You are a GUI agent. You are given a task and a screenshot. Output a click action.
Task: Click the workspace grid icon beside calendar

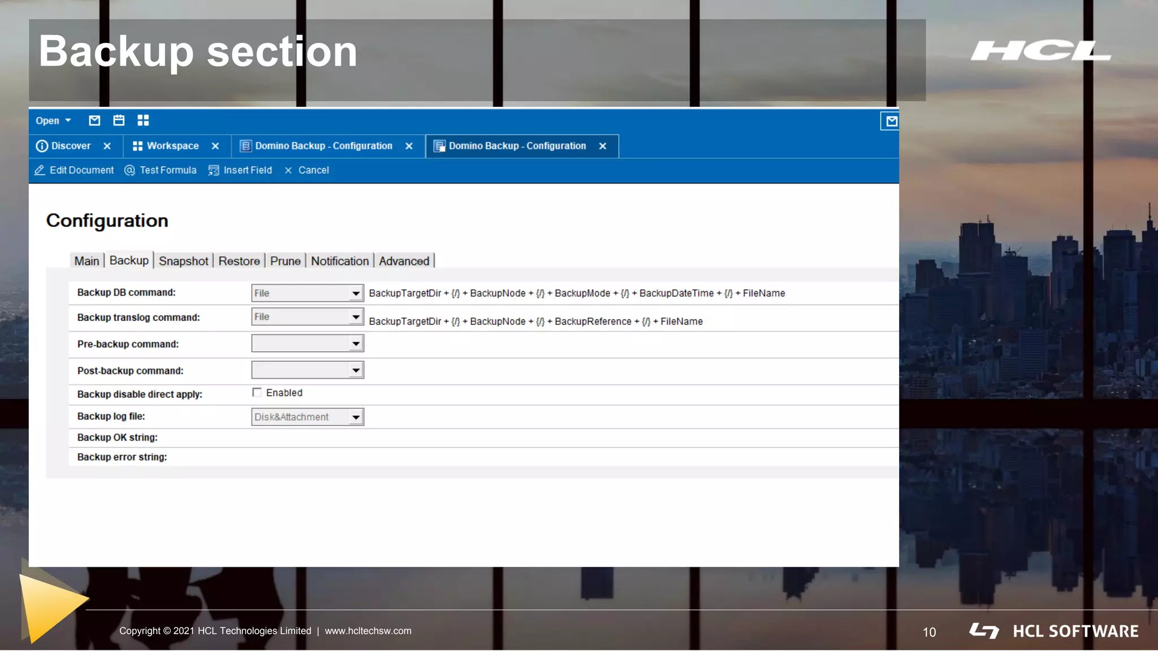143,120
